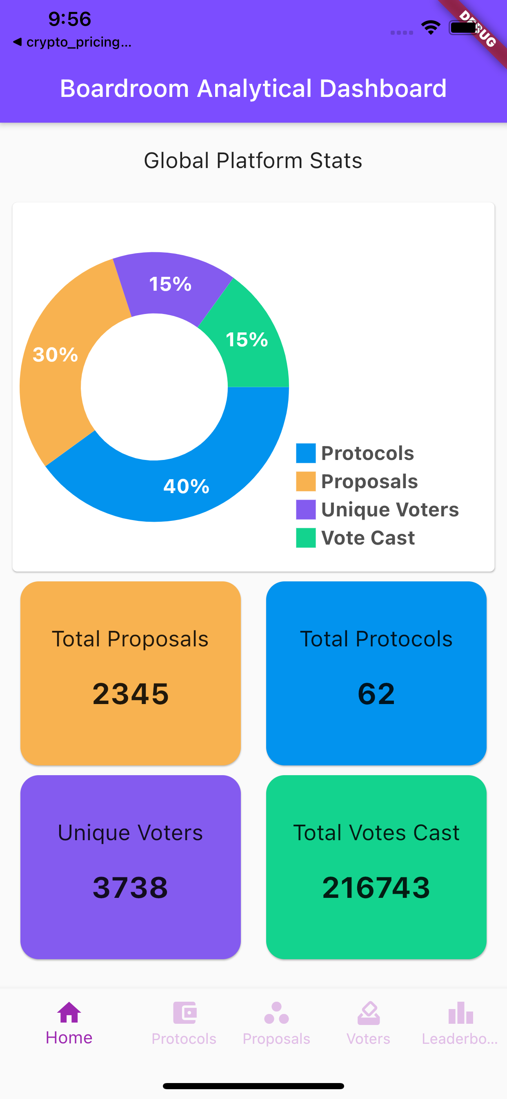Tap the Total Protocols card showing 62
The width and height of the screenshot is (507, 1099).
[377, 674]
